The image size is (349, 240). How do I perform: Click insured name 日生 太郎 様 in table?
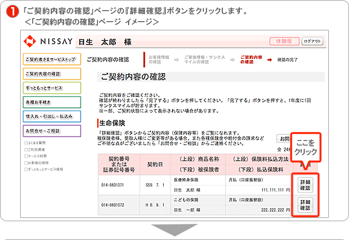click(x=187, y=190)
